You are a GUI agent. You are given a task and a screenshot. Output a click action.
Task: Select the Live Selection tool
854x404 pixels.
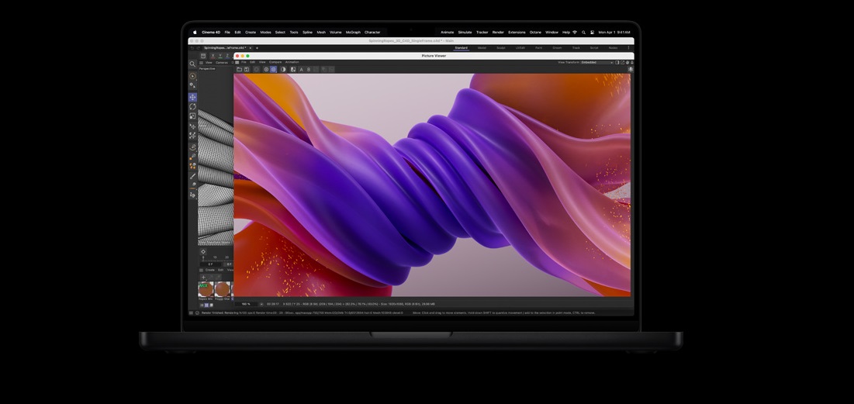pos(192,76)
